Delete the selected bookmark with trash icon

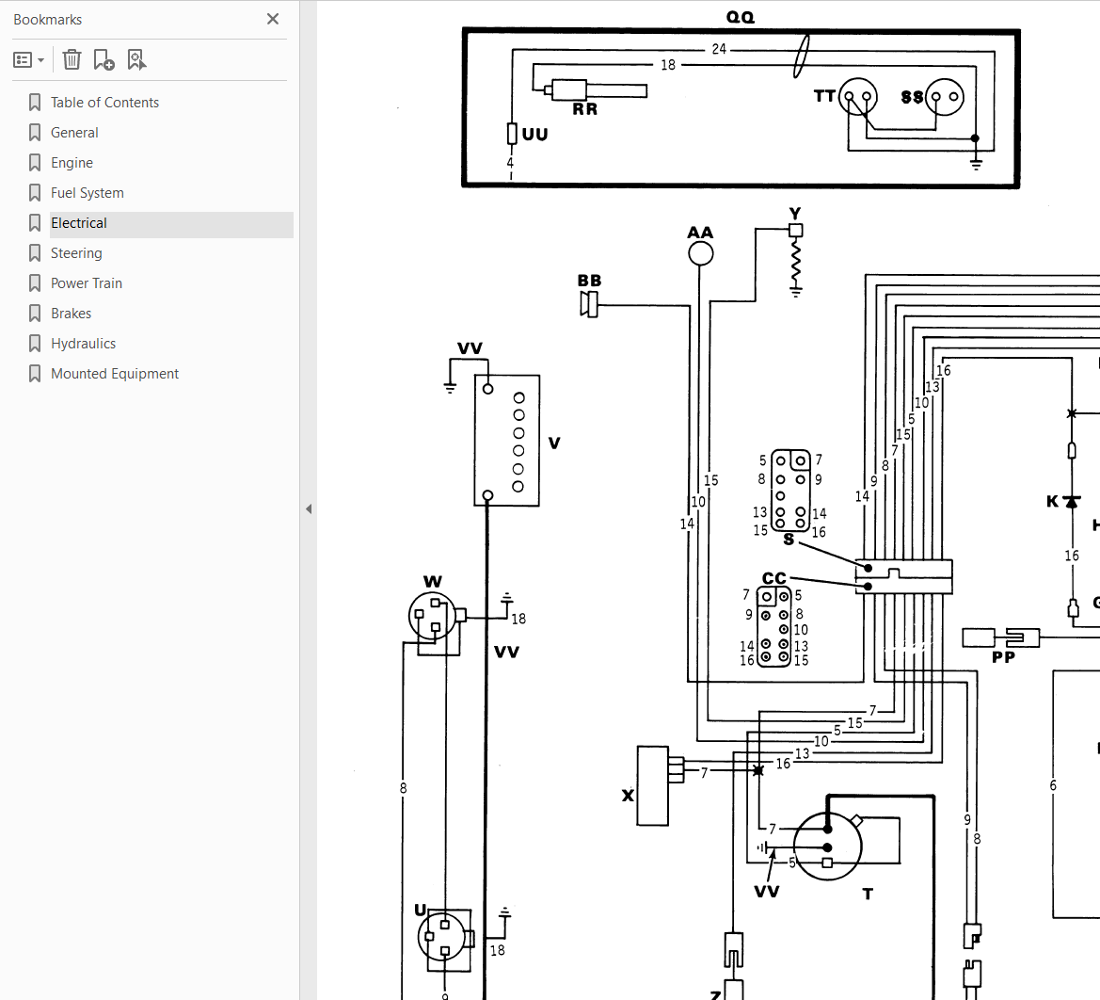[x=72, y=59]
